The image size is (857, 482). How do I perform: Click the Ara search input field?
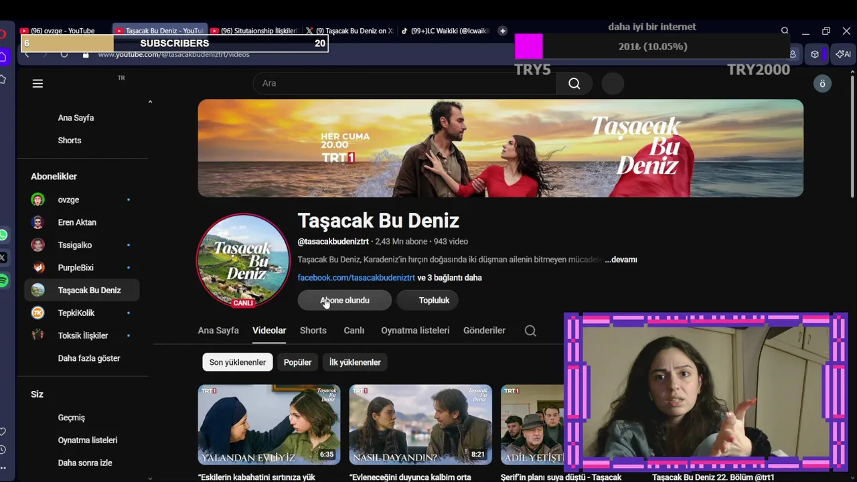point(404,84)
